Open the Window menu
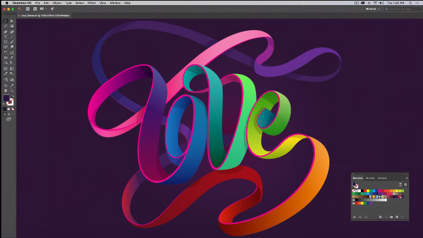The image size is (423, 238). (x=115, y=3)
